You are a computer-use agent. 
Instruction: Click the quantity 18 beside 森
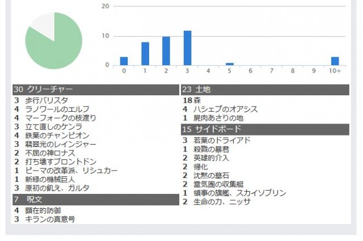(188, 100)
